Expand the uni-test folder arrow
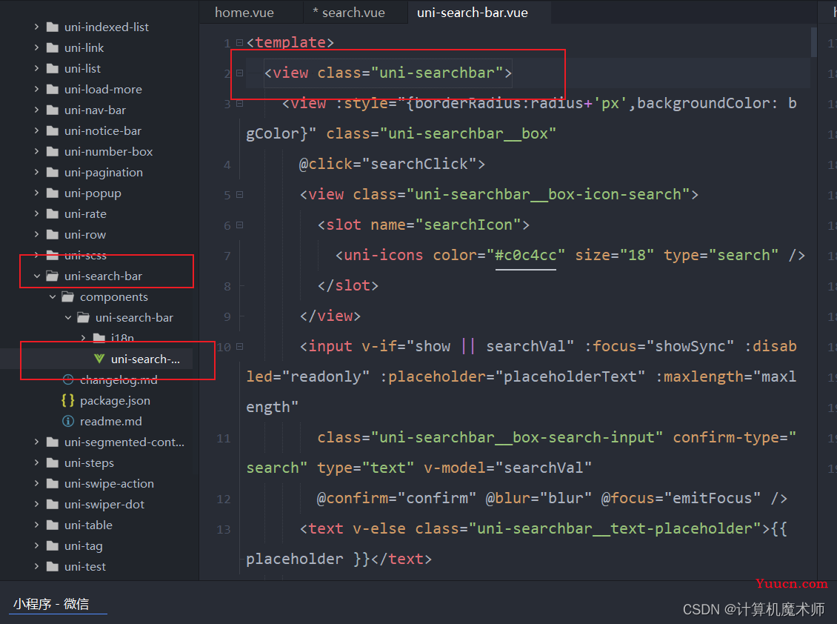 pos(36,566)
